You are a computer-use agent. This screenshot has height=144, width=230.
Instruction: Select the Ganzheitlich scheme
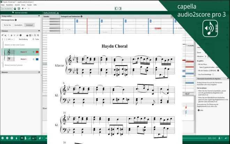18,25
